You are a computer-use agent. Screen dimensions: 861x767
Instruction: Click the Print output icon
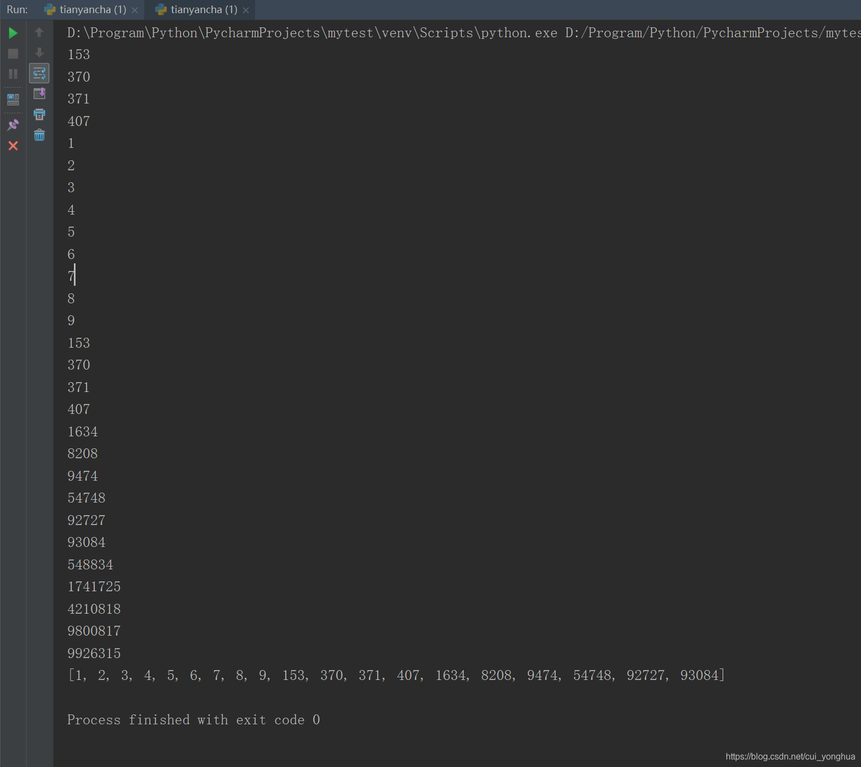(39, 114)
